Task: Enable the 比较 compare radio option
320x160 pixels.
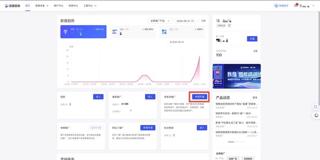Action: point(199,21)
